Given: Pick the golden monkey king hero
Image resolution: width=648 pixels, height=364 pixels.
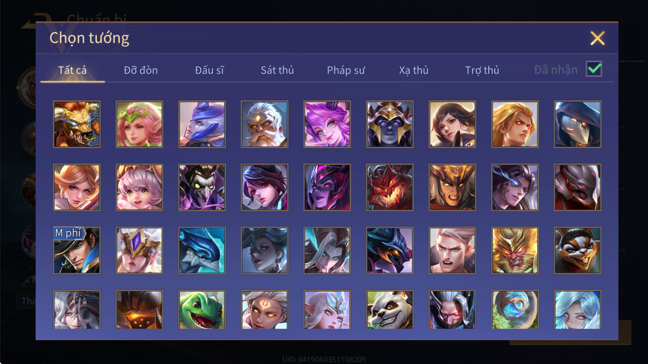Looking at the screenshot, I should [515, 251].
